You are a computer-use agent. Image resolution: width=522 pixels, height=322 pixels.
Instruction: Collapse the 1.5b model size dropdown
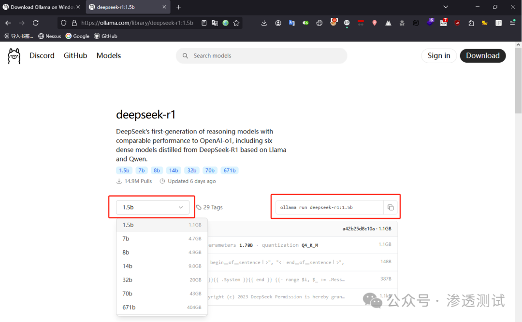point(153,207)
